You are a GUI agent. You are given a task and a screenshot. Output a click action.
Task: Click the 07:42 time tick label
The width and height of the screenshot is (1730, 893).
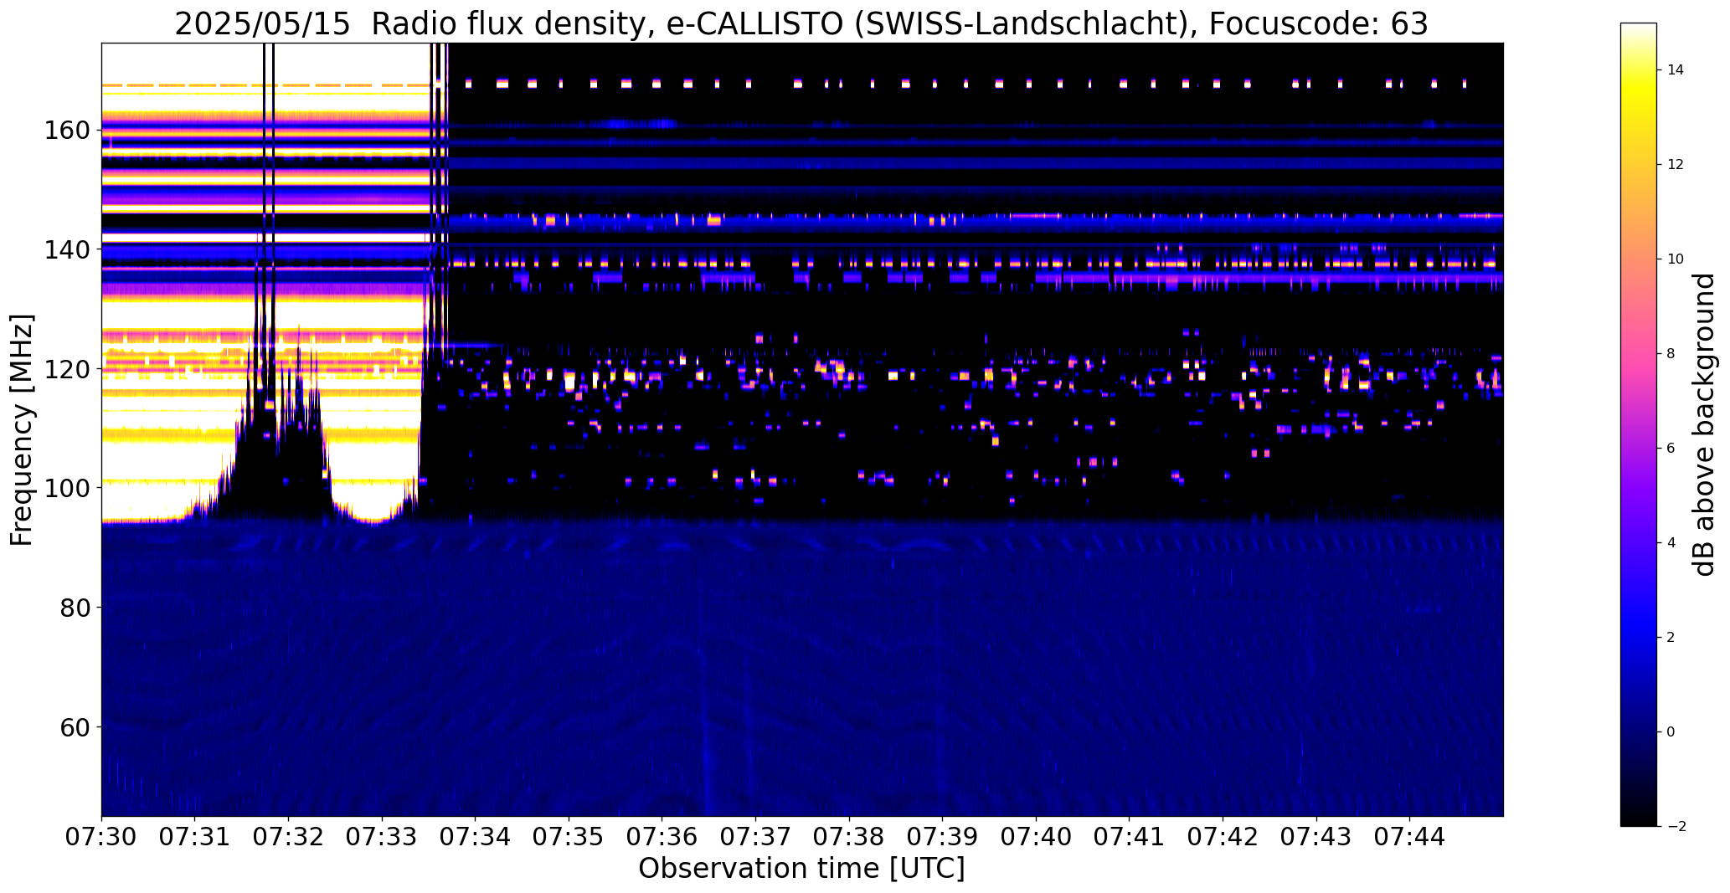1223,837
